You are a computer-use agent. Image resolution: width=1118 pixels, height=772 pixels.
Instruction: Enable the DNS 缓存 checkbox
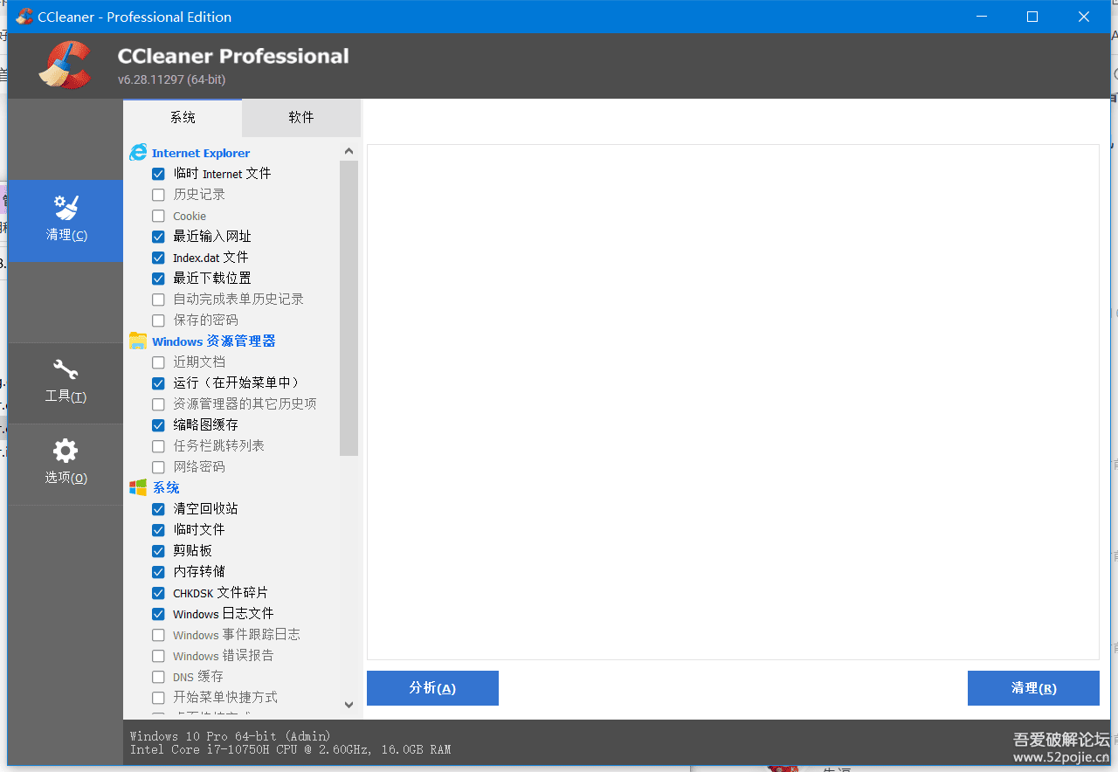click(x=158, y=677)
